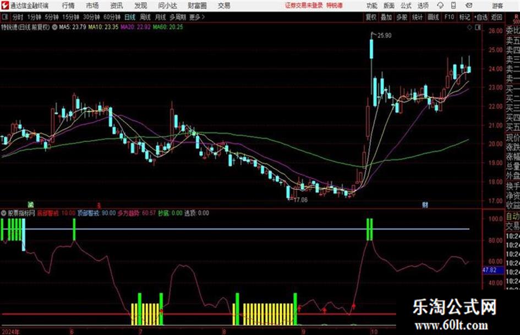Click the envelope message icon

(469, 6)
